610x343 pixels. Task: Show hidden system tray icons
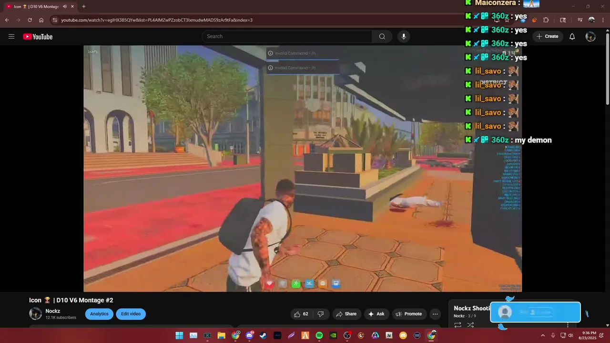(x=542, y=336)
